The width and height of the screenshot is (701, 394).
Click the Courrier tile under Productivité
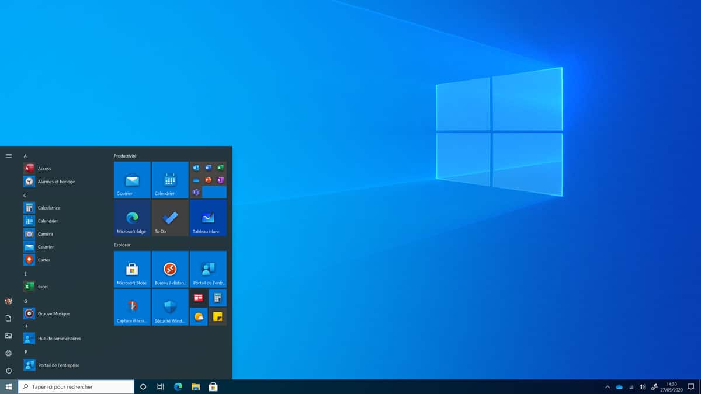132,180
